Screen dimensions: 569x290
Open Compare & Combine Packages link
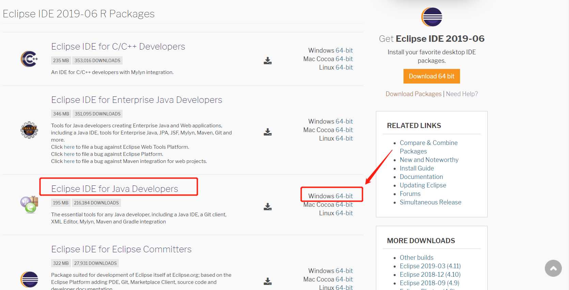[x=428, y=147]
